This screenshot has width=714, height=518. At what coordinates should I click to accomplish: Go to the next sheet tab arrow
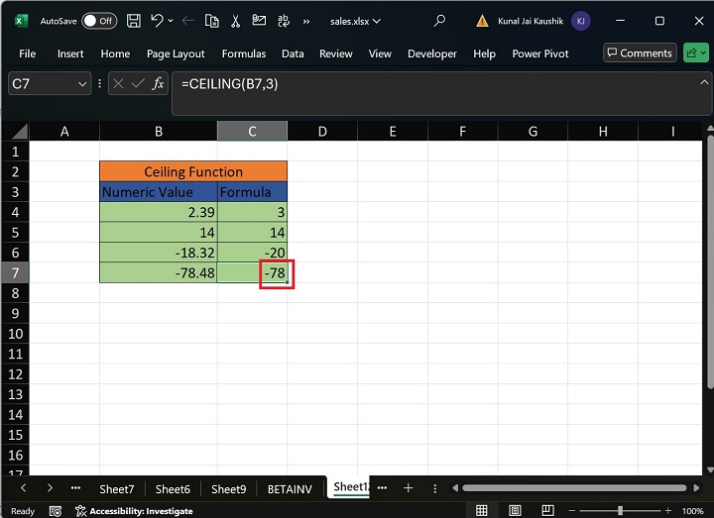coord(50,488)
